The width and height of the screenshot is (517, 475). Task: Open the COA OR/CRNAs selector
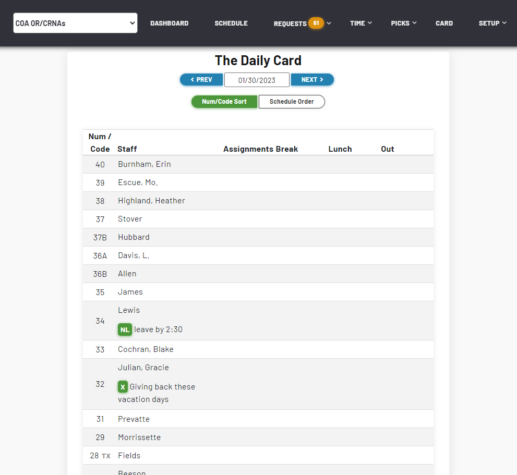[75, 23]
